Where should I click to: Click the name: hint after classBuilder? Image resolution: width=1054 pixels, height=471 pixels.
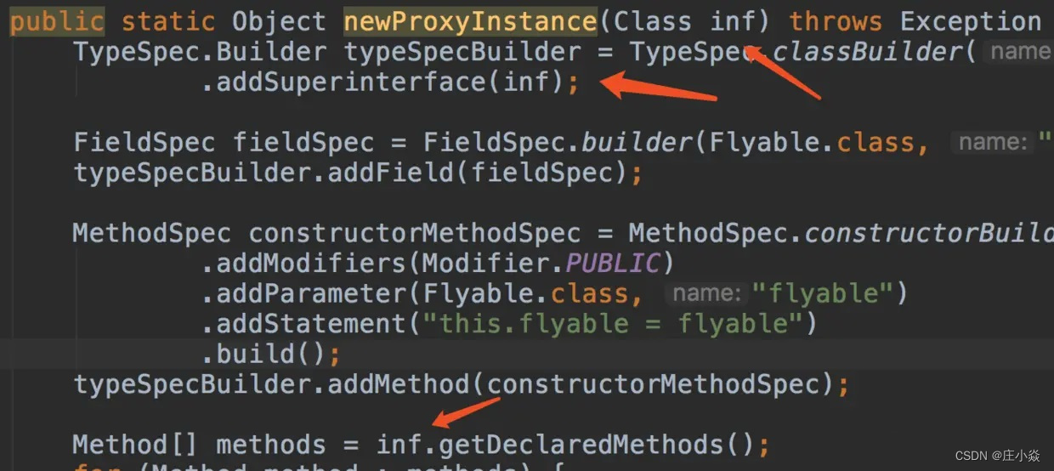pyautogui.click(x=1019, y=53)
